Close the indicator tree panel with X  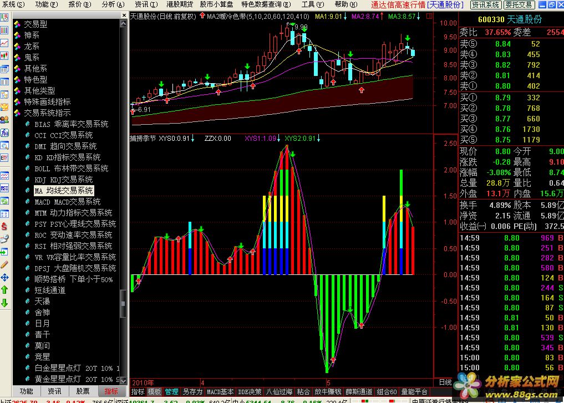tap(124, 15)
